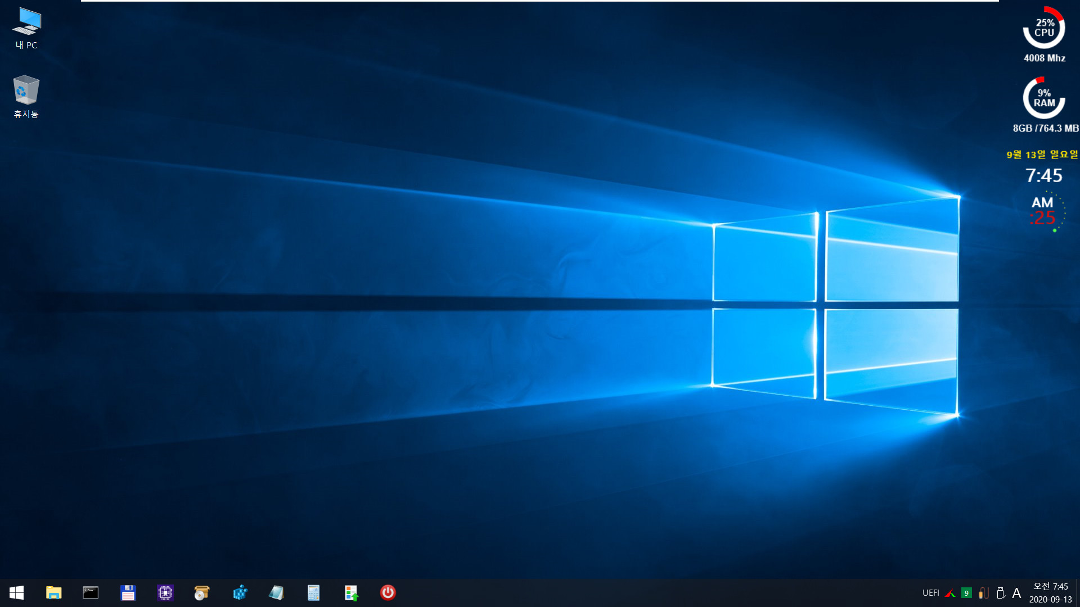Image resolution: width=1080 pixels, height=607 pixels.
Task: Click the Show Desktop sliver at taskbar end
Action: tap(1078, 593)
